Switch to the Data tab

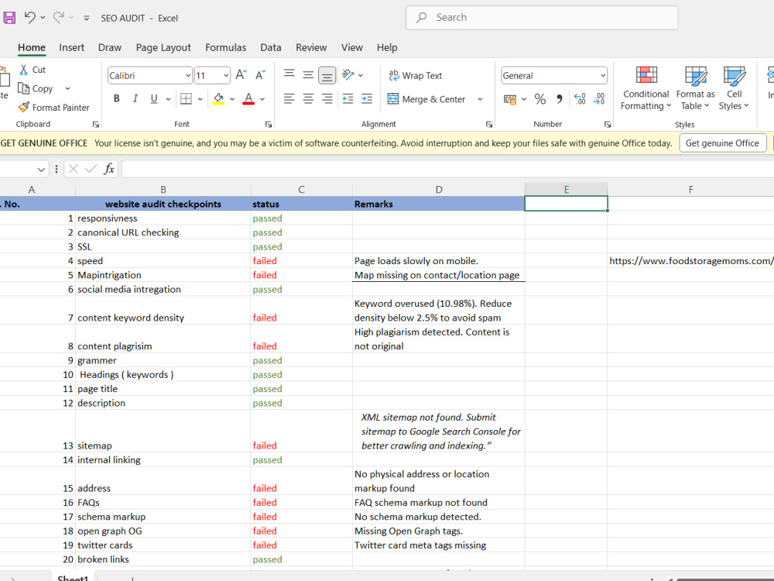(270, 47)
